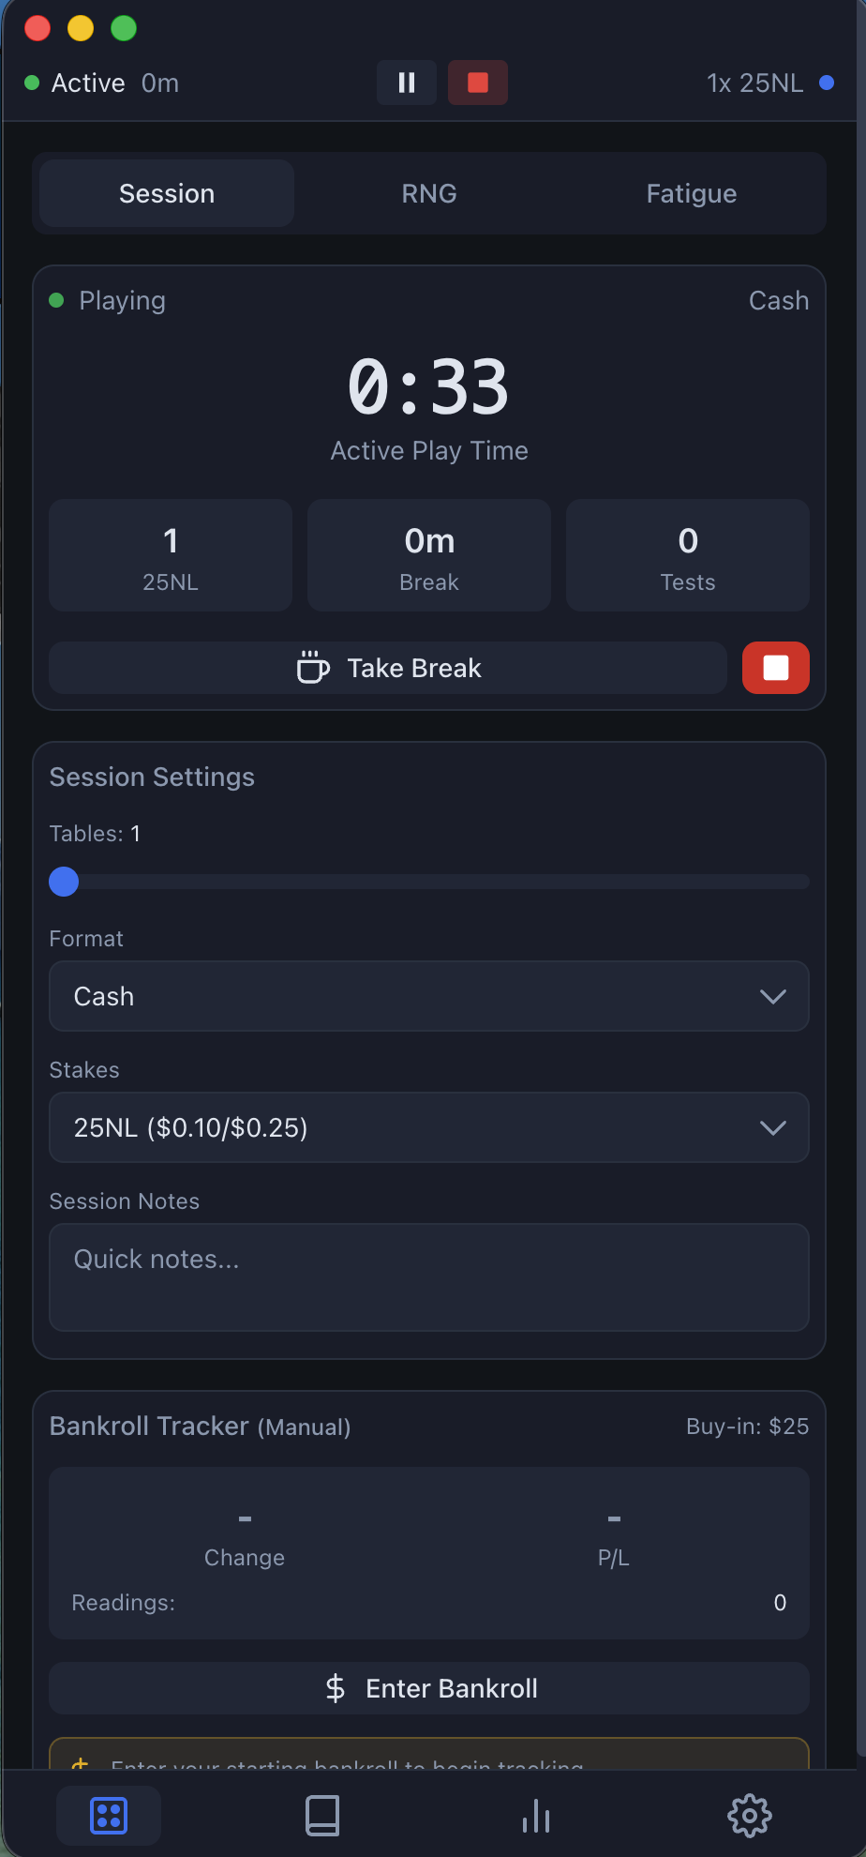This screenshot has height=1857, width=866.
Task: Switch to the Fatigue tab
Action: click(691, 193)
